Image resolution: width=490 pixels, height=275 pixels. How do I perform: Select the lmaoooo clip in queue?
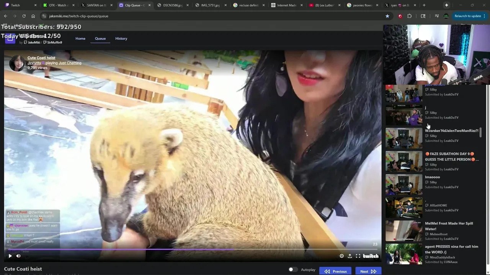pyautogui.click(x=433, y=184)
